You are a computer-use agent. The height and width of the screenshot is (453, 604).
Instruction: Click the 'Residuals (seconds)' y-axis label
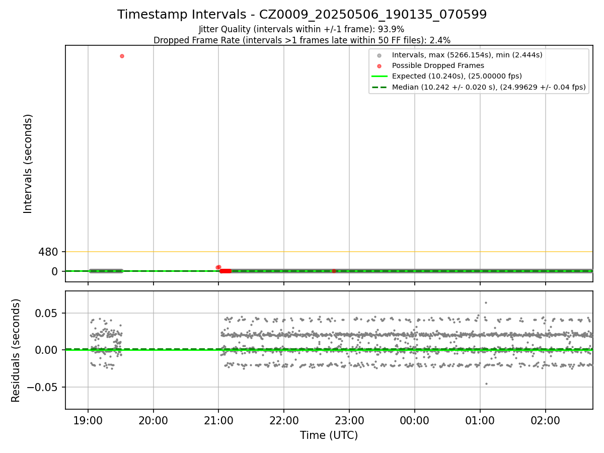[x=16, y=350]
